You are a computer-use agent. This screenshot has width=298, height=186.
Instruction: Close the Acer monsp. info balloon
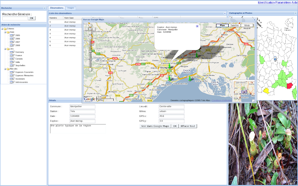197,26
